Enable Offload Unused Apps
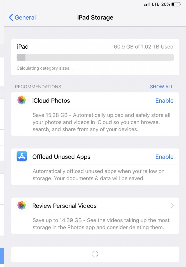The width and height of the screenshot is (186, 267). point(164,157)
